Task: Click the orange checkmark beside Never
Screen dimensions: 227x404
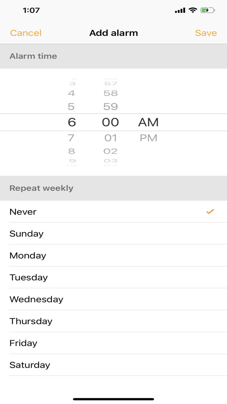Action: pos(210,212)
